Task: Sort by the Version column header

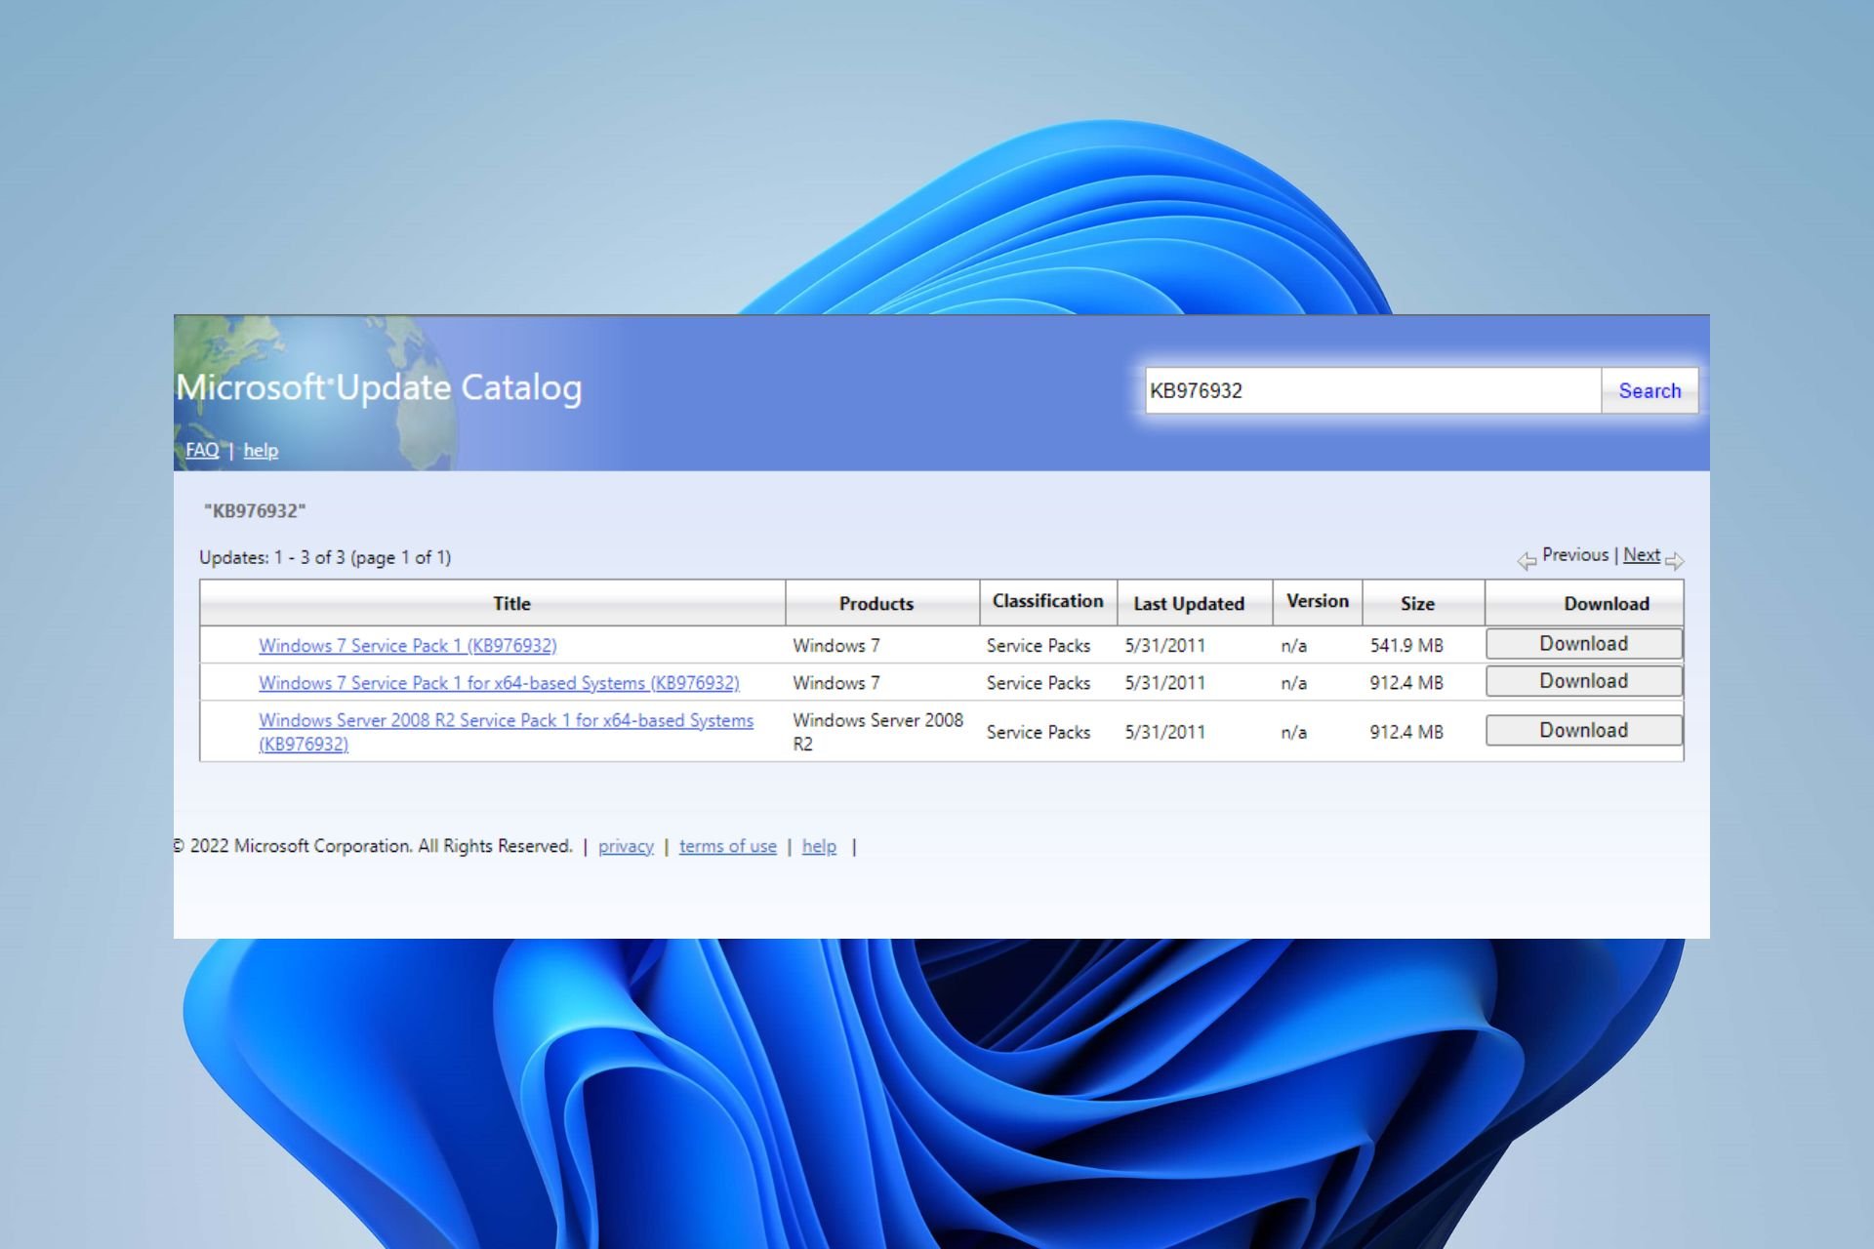Action: coord(1318,601)
